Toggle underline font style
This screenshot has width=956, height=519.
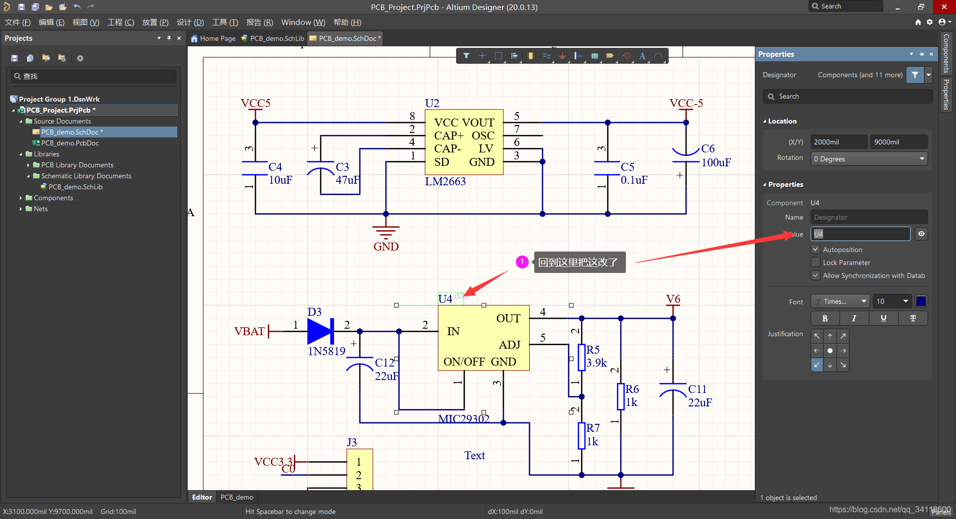point(884,318)
